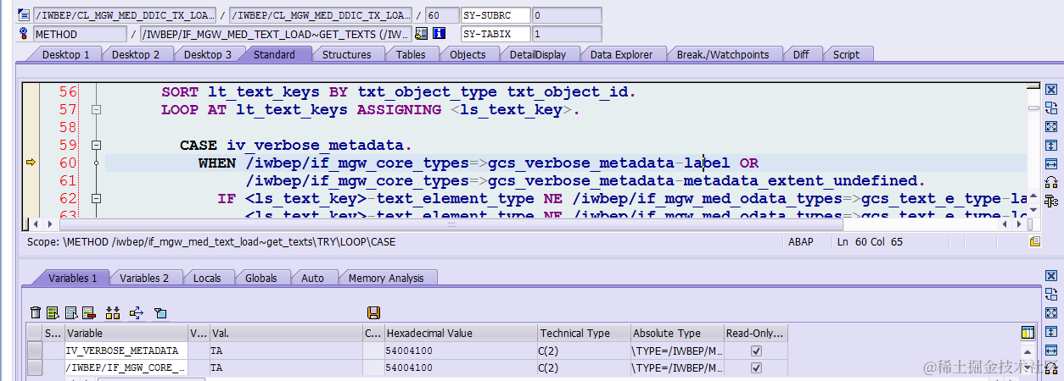This screenshot has height=381, width=1064.
Task: Switch to the Variables 2 tab
Action: pos(144,278)
